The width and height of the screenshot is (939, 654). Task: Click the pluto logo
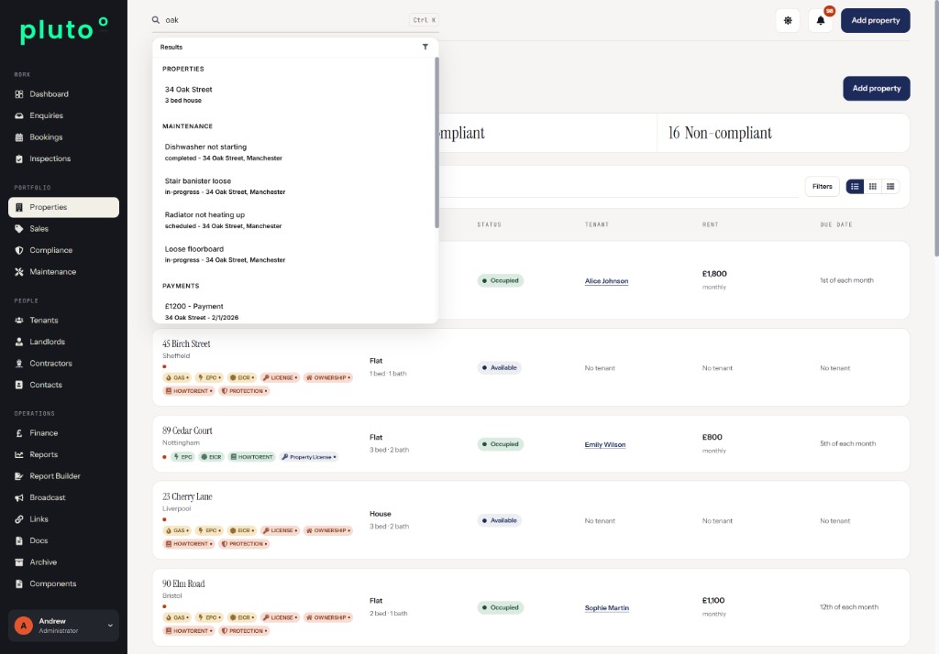click(63, 30)
